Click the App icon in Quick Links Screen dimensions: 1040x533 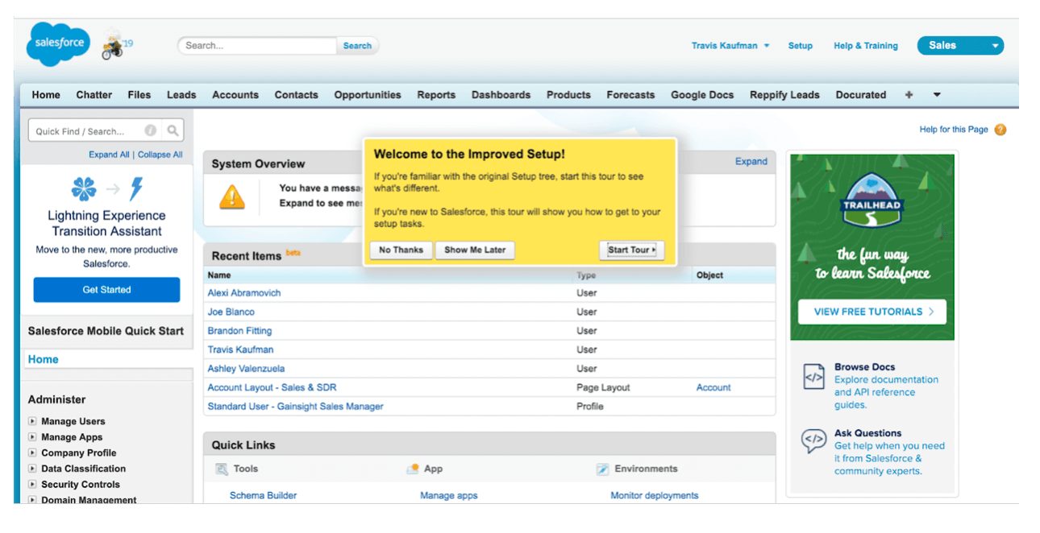pos(413,469)
